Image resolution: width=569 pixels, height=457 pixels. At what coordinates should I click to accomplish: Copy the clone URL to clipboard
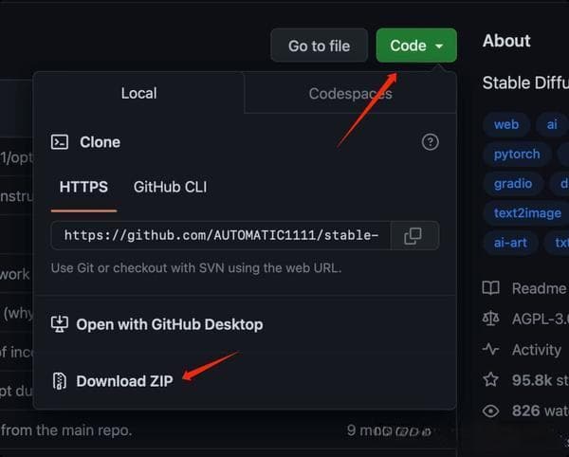[414, 235]
